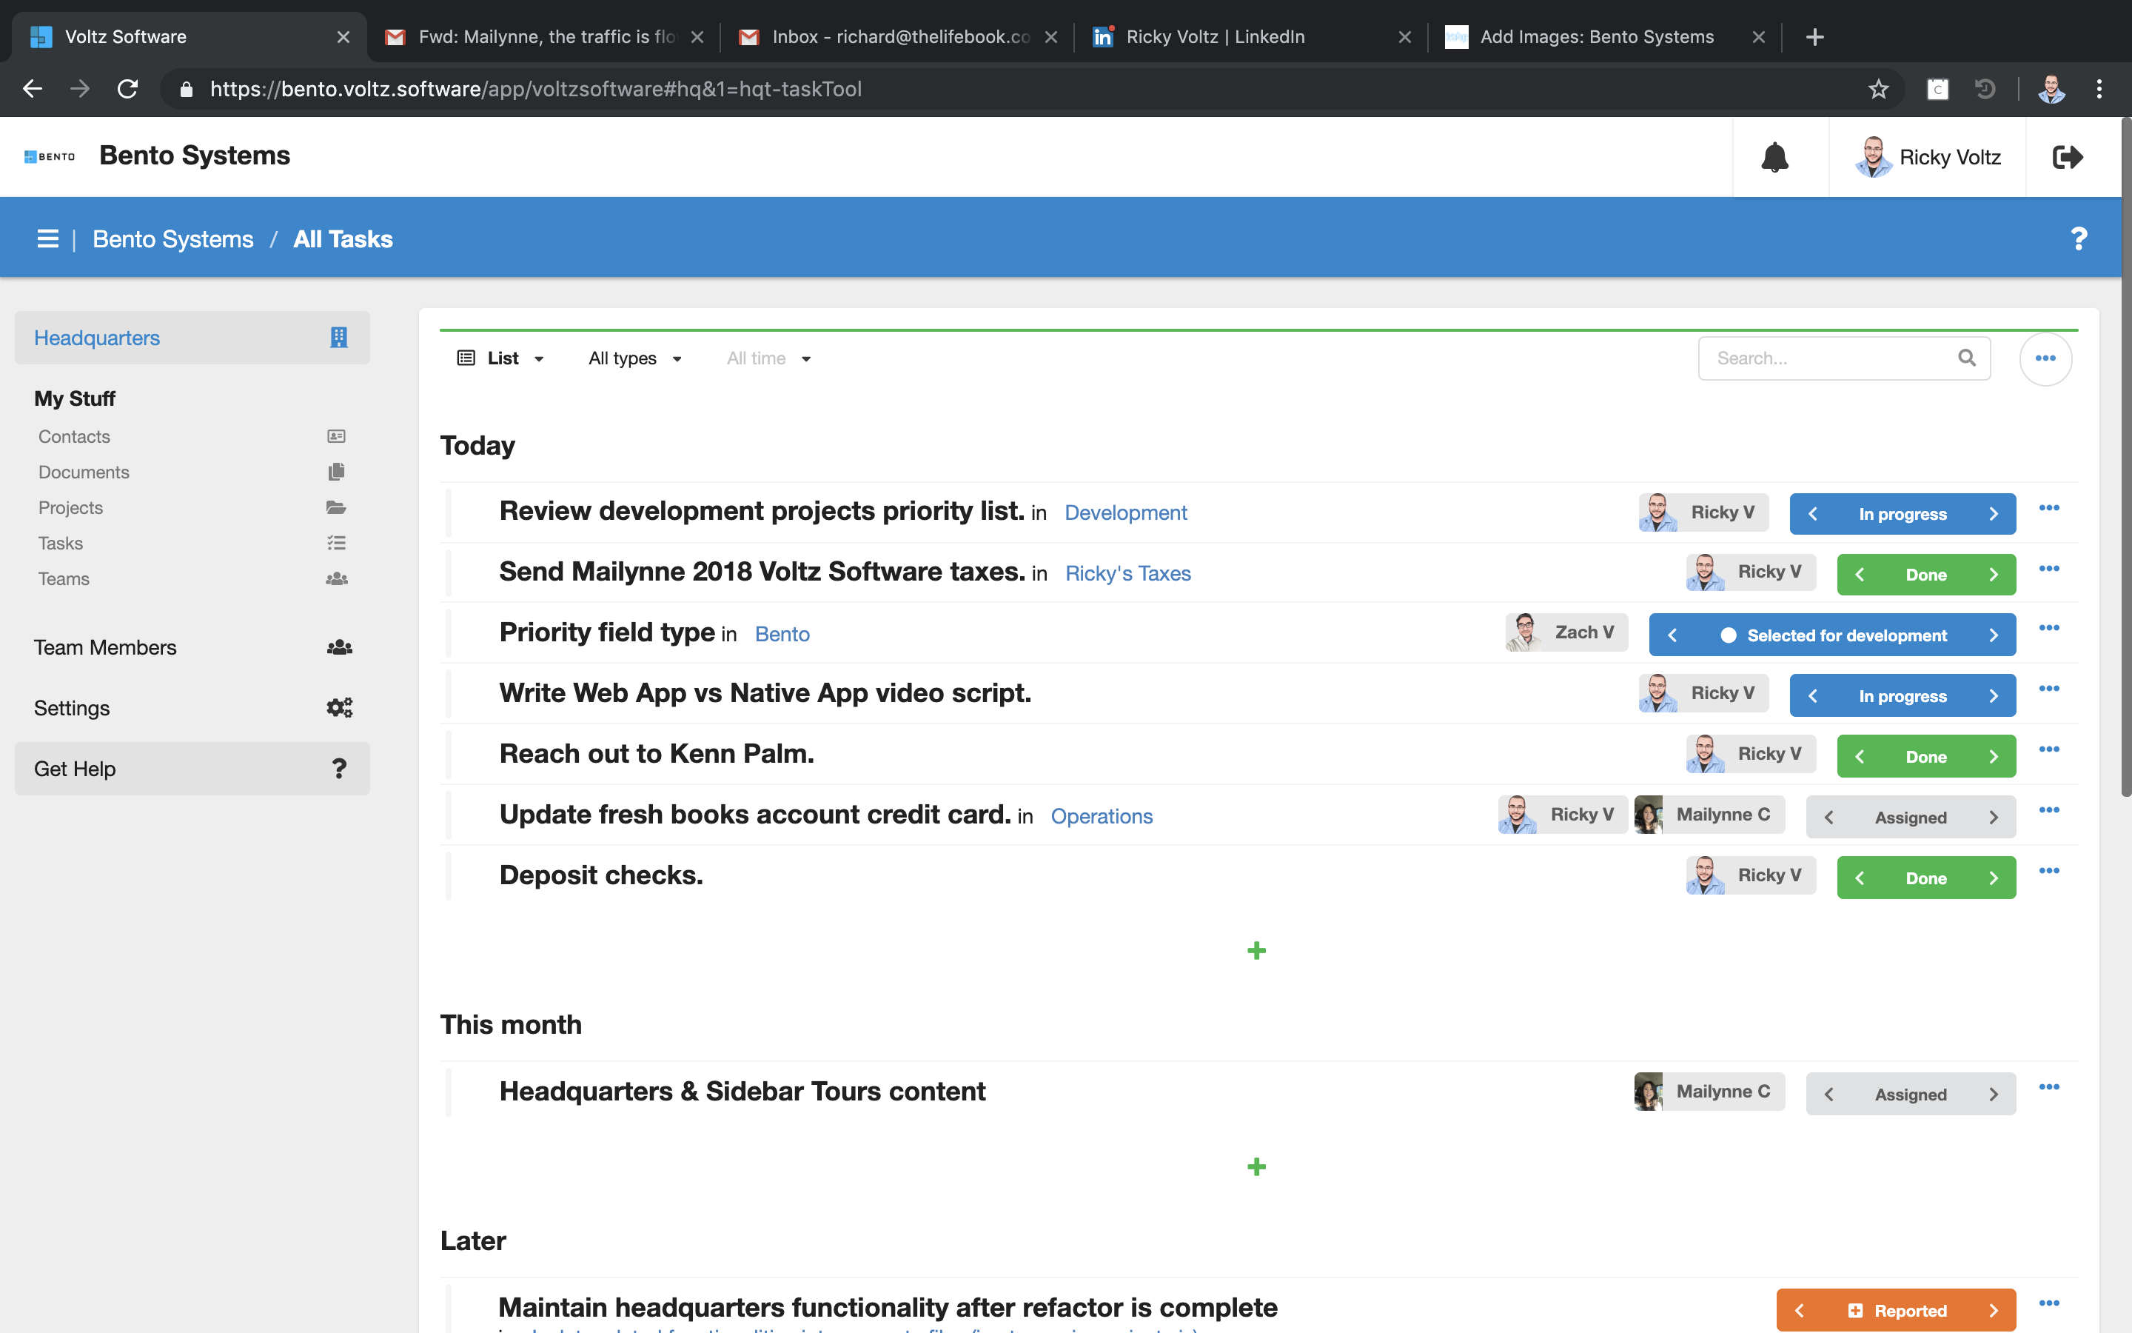The image size is (2132, 1333).
Task: Click the notification bell icon
Action: tap(1774, 158)
